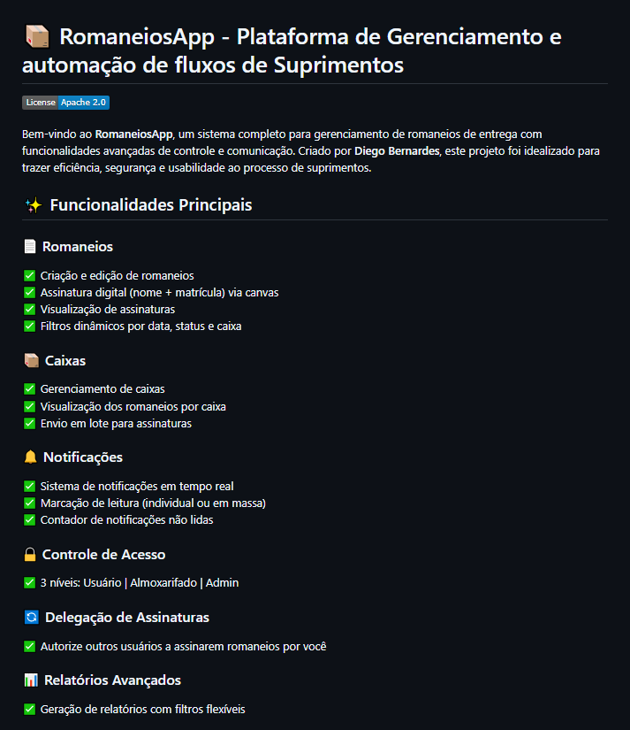This screenshot has height=730, width=630.
Task: Click the checkmark beside Visualização de assinaturas
Action: 30,310
